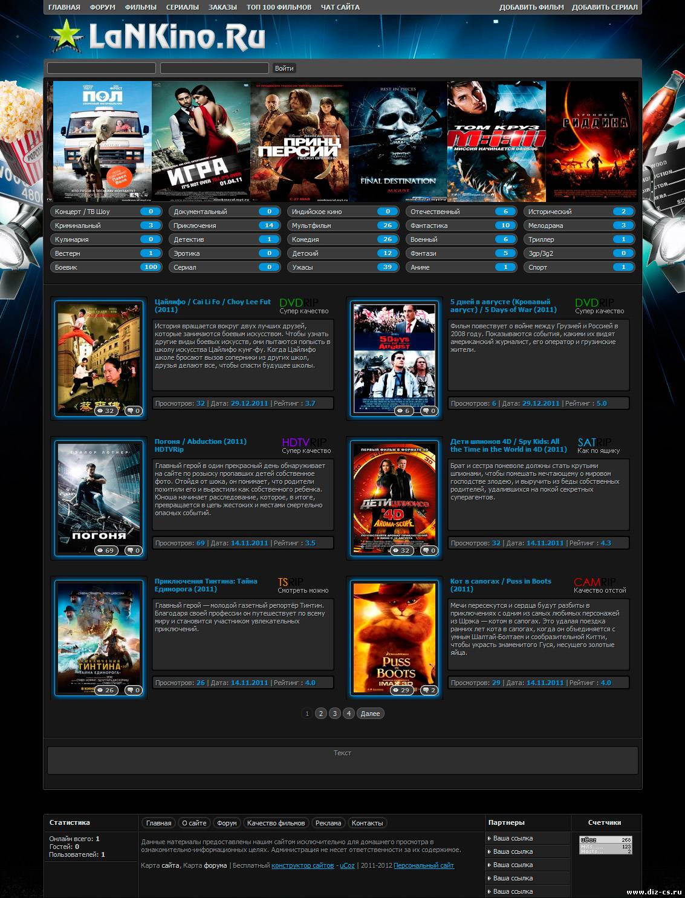Open the footer Качество фильмов tab

tap(276, 823)
